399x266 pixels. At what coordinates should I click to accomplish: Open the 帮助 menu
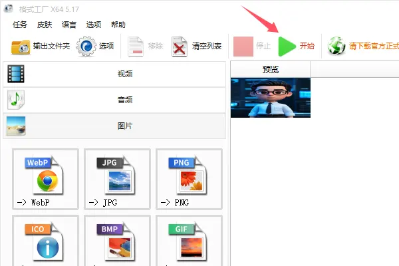coord(118,25)
